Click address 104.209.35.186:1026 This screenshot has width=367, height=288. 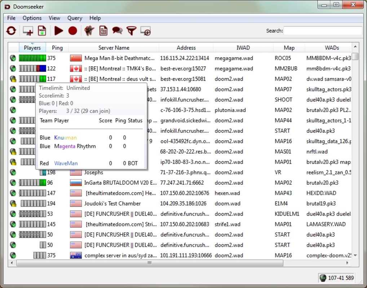tap(183, 203)
